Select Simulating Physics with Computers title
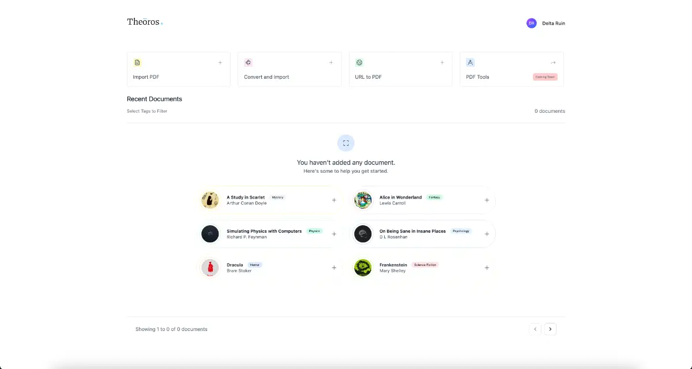Image resolution: width=692 pixels, height=369 pixels. tap(264, 231)
